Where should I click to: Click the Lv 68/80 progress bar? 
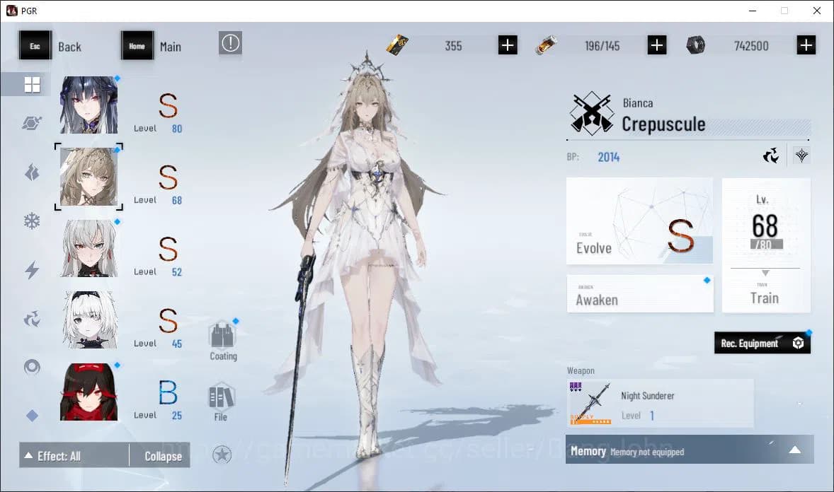click(x=765, y=245)
